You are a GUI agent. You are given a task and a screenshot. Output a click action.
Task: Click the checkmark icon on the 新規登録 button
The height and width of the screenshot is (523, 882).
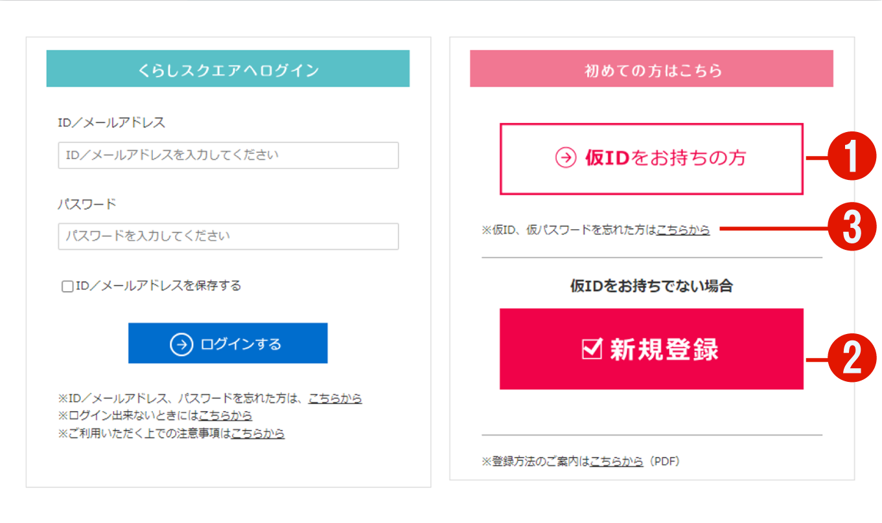tap(592, 348)
